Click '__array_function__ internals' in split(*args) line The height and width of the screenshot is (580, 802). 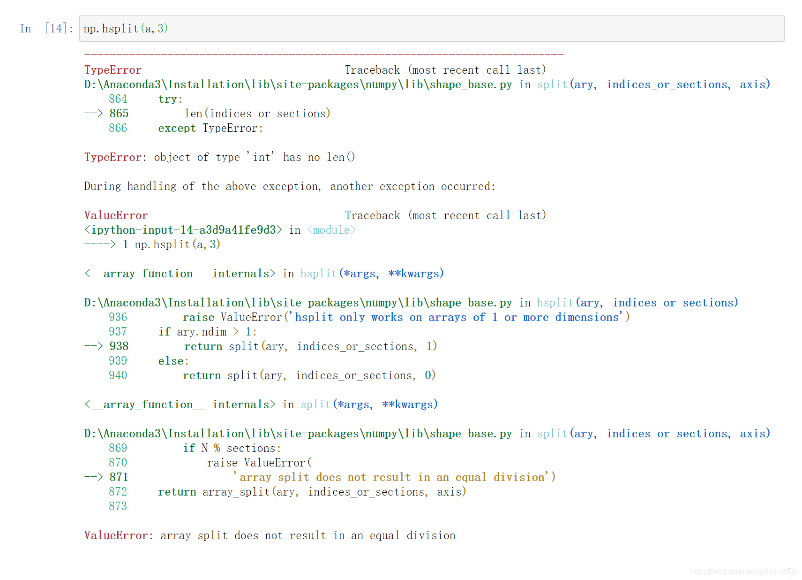click(x=180, y=404)
